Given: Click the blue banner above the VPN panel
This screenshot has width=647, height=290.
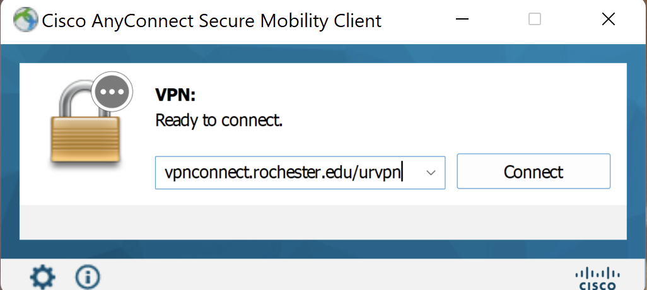Looking at the screenshot, I should pyautogui.click(x=323, y=54).
